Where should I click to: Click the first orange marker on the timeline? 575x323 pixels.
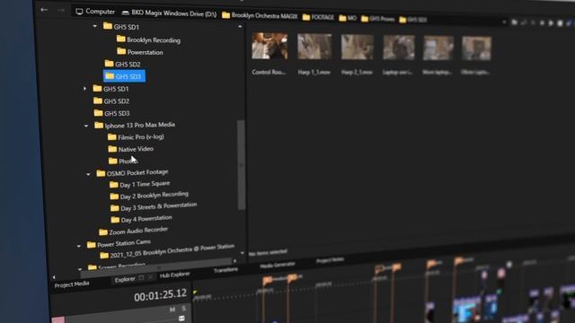268,281
